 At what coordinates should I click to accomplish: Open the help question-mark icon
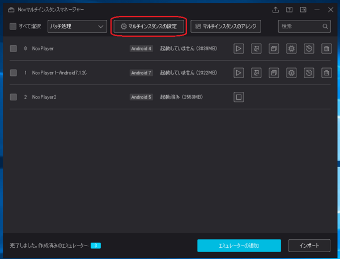pos(289,10)
